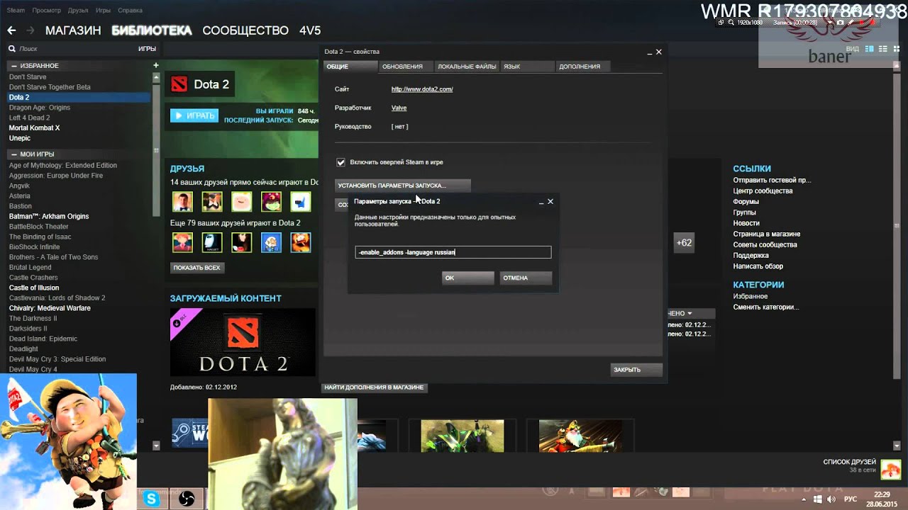The width and height of the screenshot is (908, 510).
Task: Close properties with ЗАКРЫТЬ button
Action: (636, 369)
